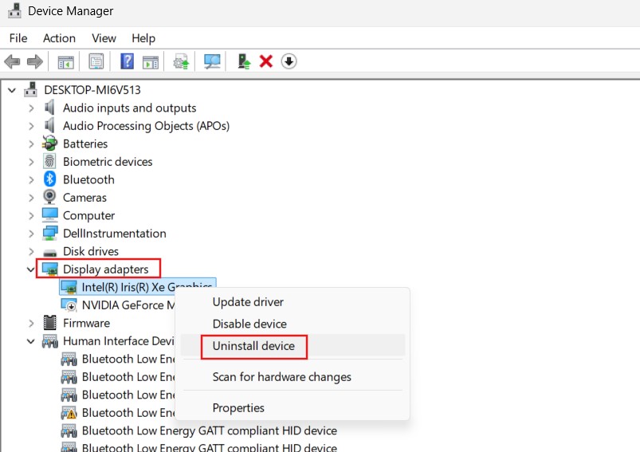Image resolution: width=640 pixels, height=452 pixels.
Task: Open the File menu
Action: [18, 38]
